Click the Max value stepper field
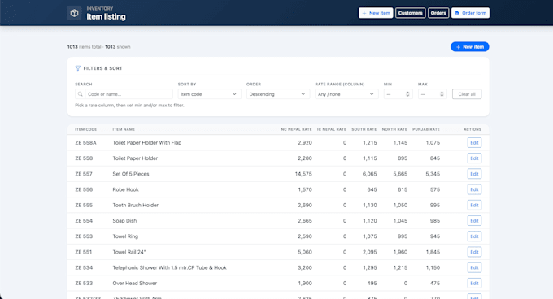 click(433, 94)
